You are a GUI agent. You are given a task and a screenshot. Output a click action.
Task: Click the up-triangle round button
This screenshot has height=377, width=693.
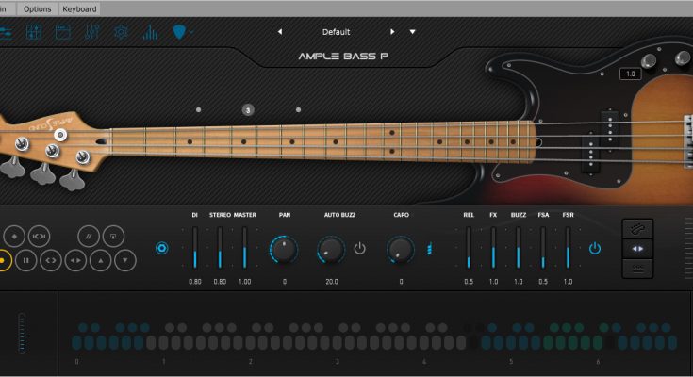(x=100, y=259)
